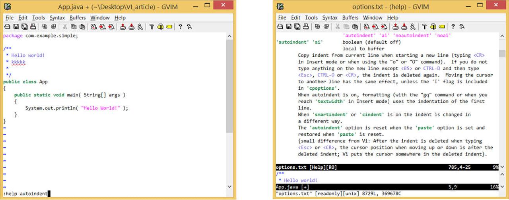Image resolution: width=509 pixels, height=200 pixels.
Task: Click the Save All icon in options.txt window
Action: 297,27
